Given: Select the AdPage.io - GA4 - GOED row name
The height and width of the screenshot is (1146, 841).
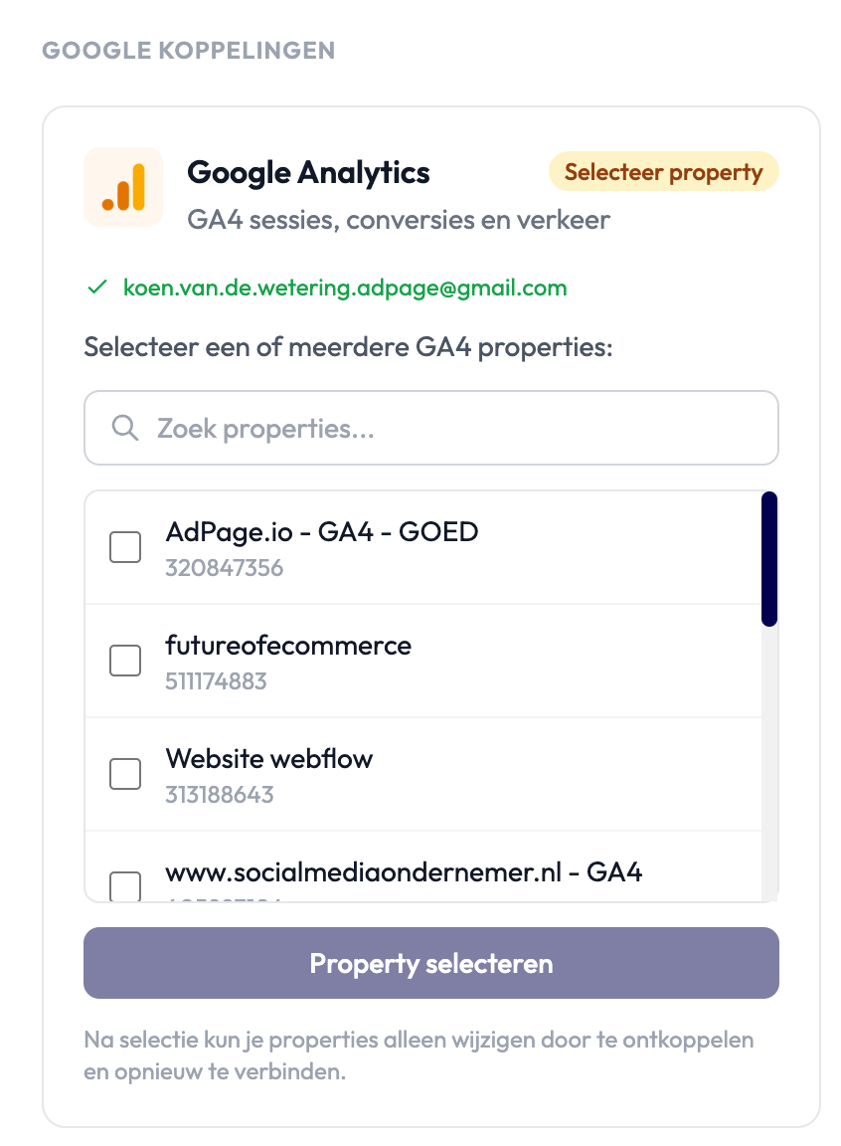Looking at the screenshot, I should (321, 532).
